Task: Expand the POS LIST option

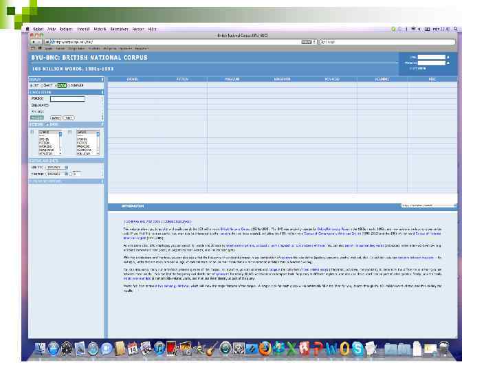Action: tap(38, 112)
